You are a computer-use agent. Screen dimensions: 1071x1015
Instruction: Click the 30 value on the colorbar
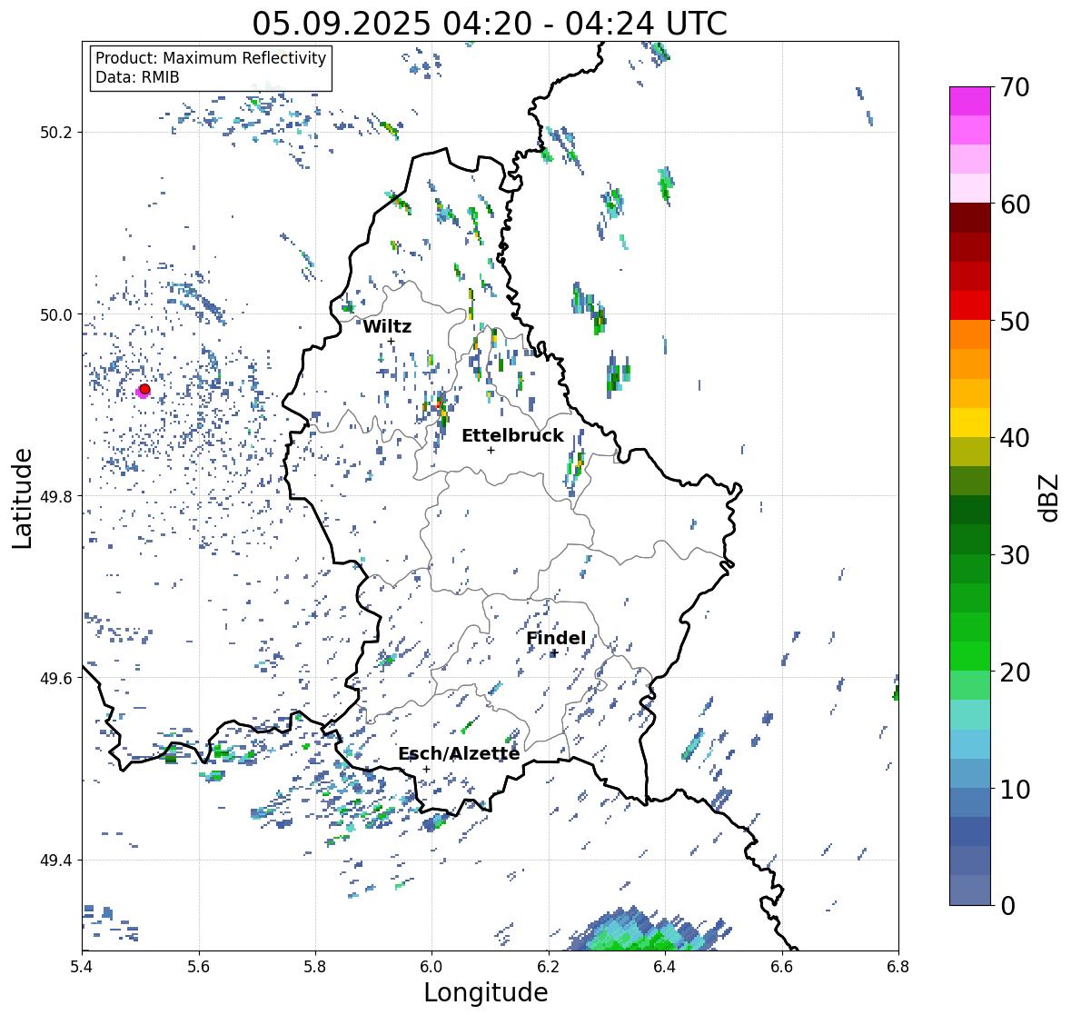tap(1015, 554)
